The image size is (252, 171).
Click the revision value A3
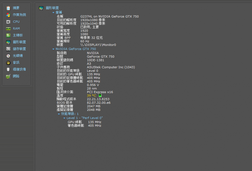[x=89, y=64]
